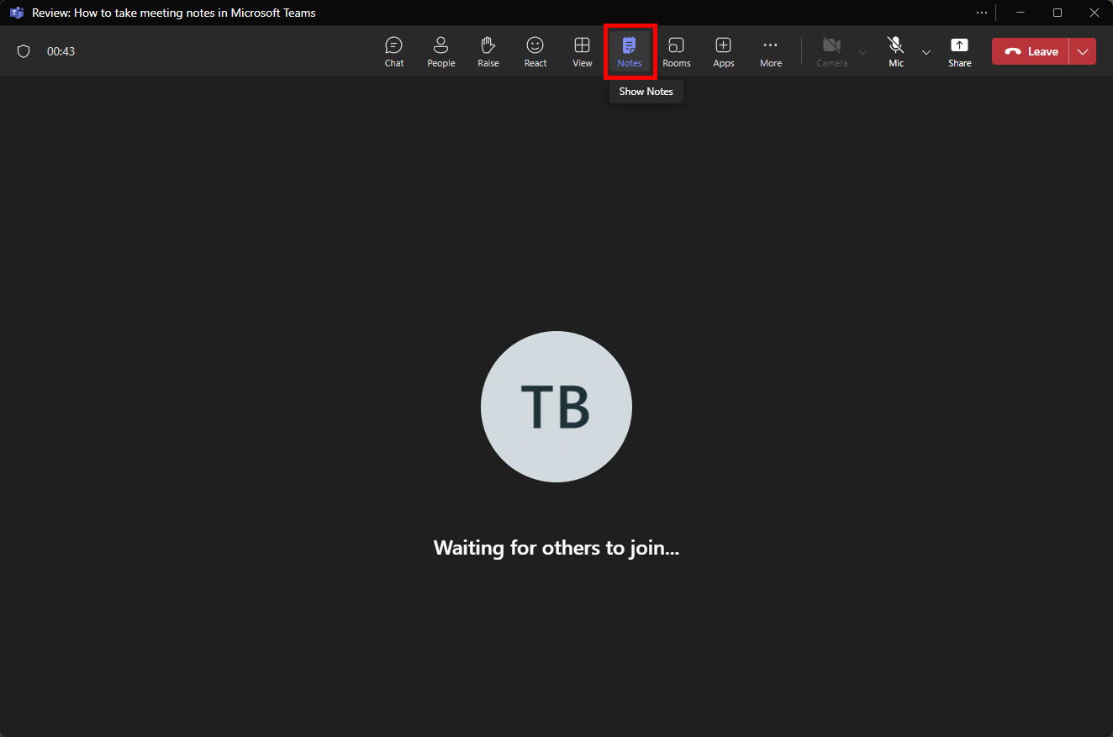
Task: Turn on the Camera
Action: [832, 51]
